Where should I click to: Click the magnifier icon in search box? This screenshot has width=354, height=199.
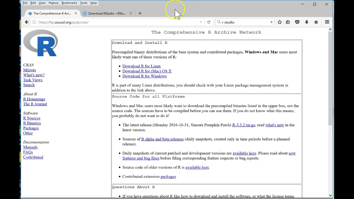click(x=219, y=22)
